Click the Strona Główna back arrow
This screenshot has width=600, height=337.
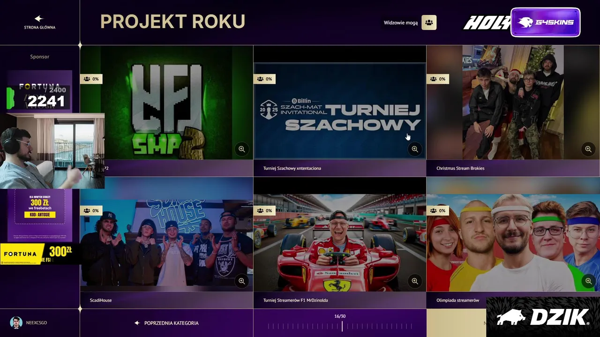click(39, 19)
